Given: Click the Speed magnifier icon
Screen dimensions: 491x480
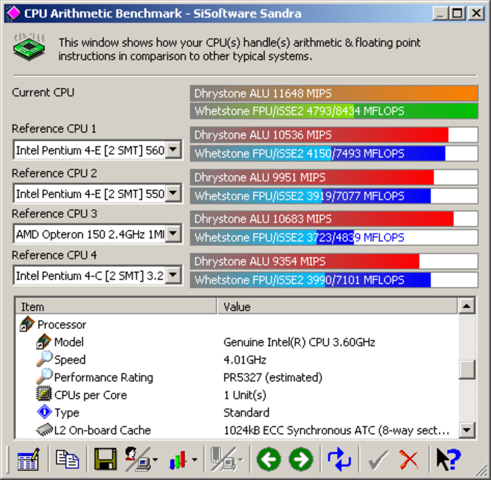Looking at the screenshot, I should (44, 359).
